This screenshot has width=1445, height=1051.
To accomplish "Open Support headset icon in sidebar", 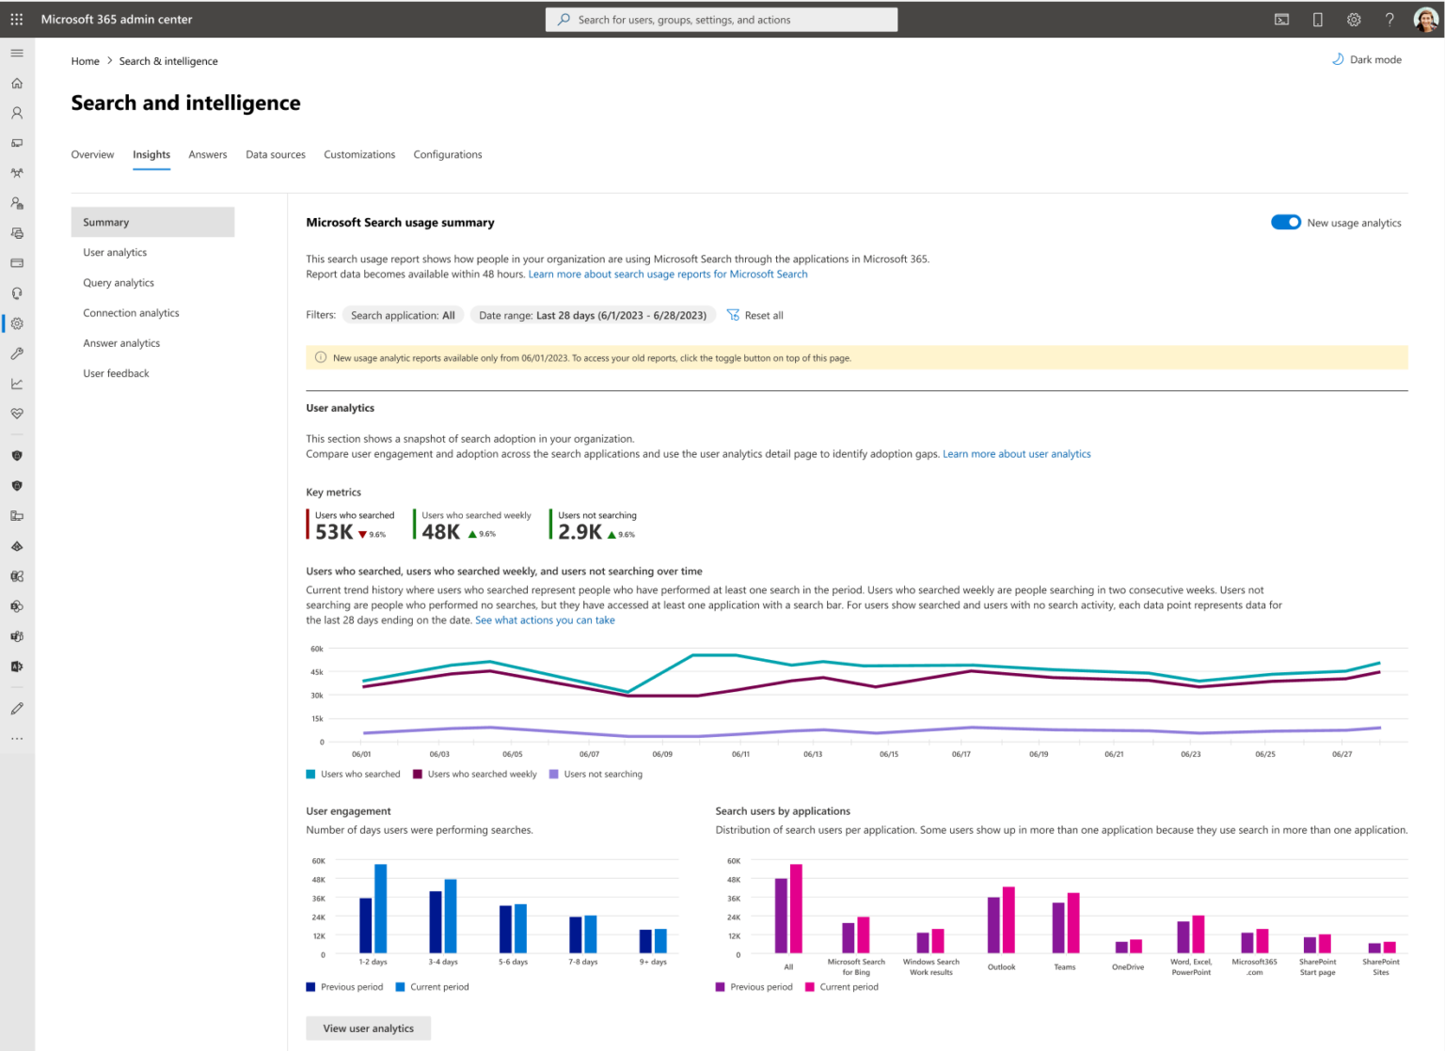I will pos(17,293).
